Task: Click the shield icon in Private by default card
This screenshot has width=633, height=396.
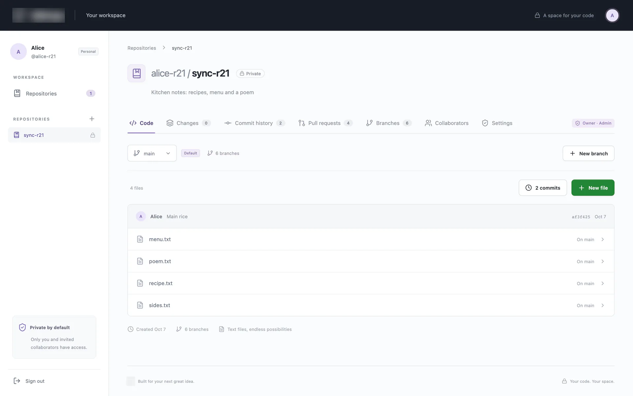Action: point(22,327)
